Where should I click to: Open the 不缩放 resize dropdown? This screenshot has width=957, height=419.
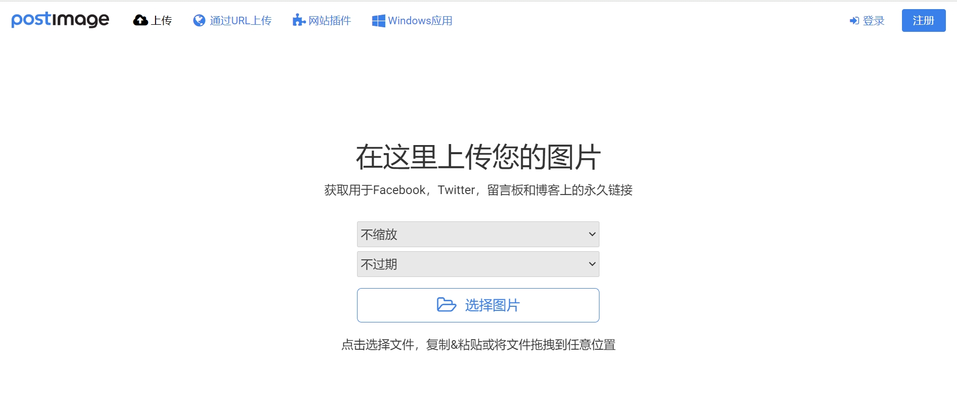[478, 234]
